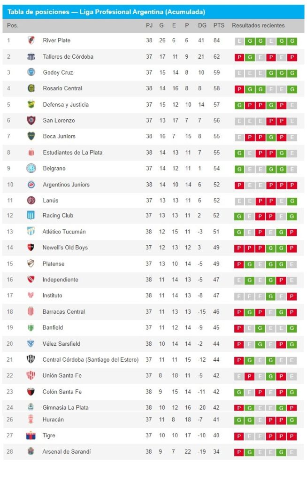Viewport: 307px width, 481px height.
Task: Click the Newell's Old Boys crest
Action: coord(31,247)
